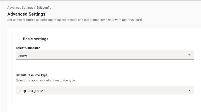Click the empty space below the connector dropdown
Image resolution: width=201 pixels, height=112 pixels.
pos(105,66)
